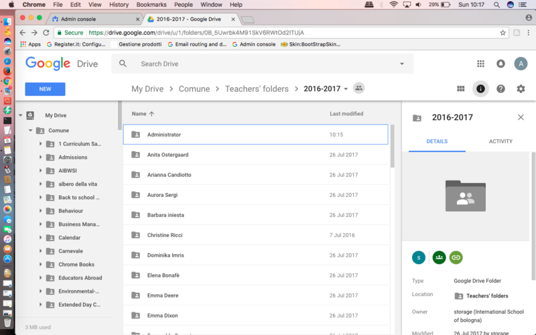The width and height of the screenshot is (536, 335).
Task: Reload the page
Action: 46,33
